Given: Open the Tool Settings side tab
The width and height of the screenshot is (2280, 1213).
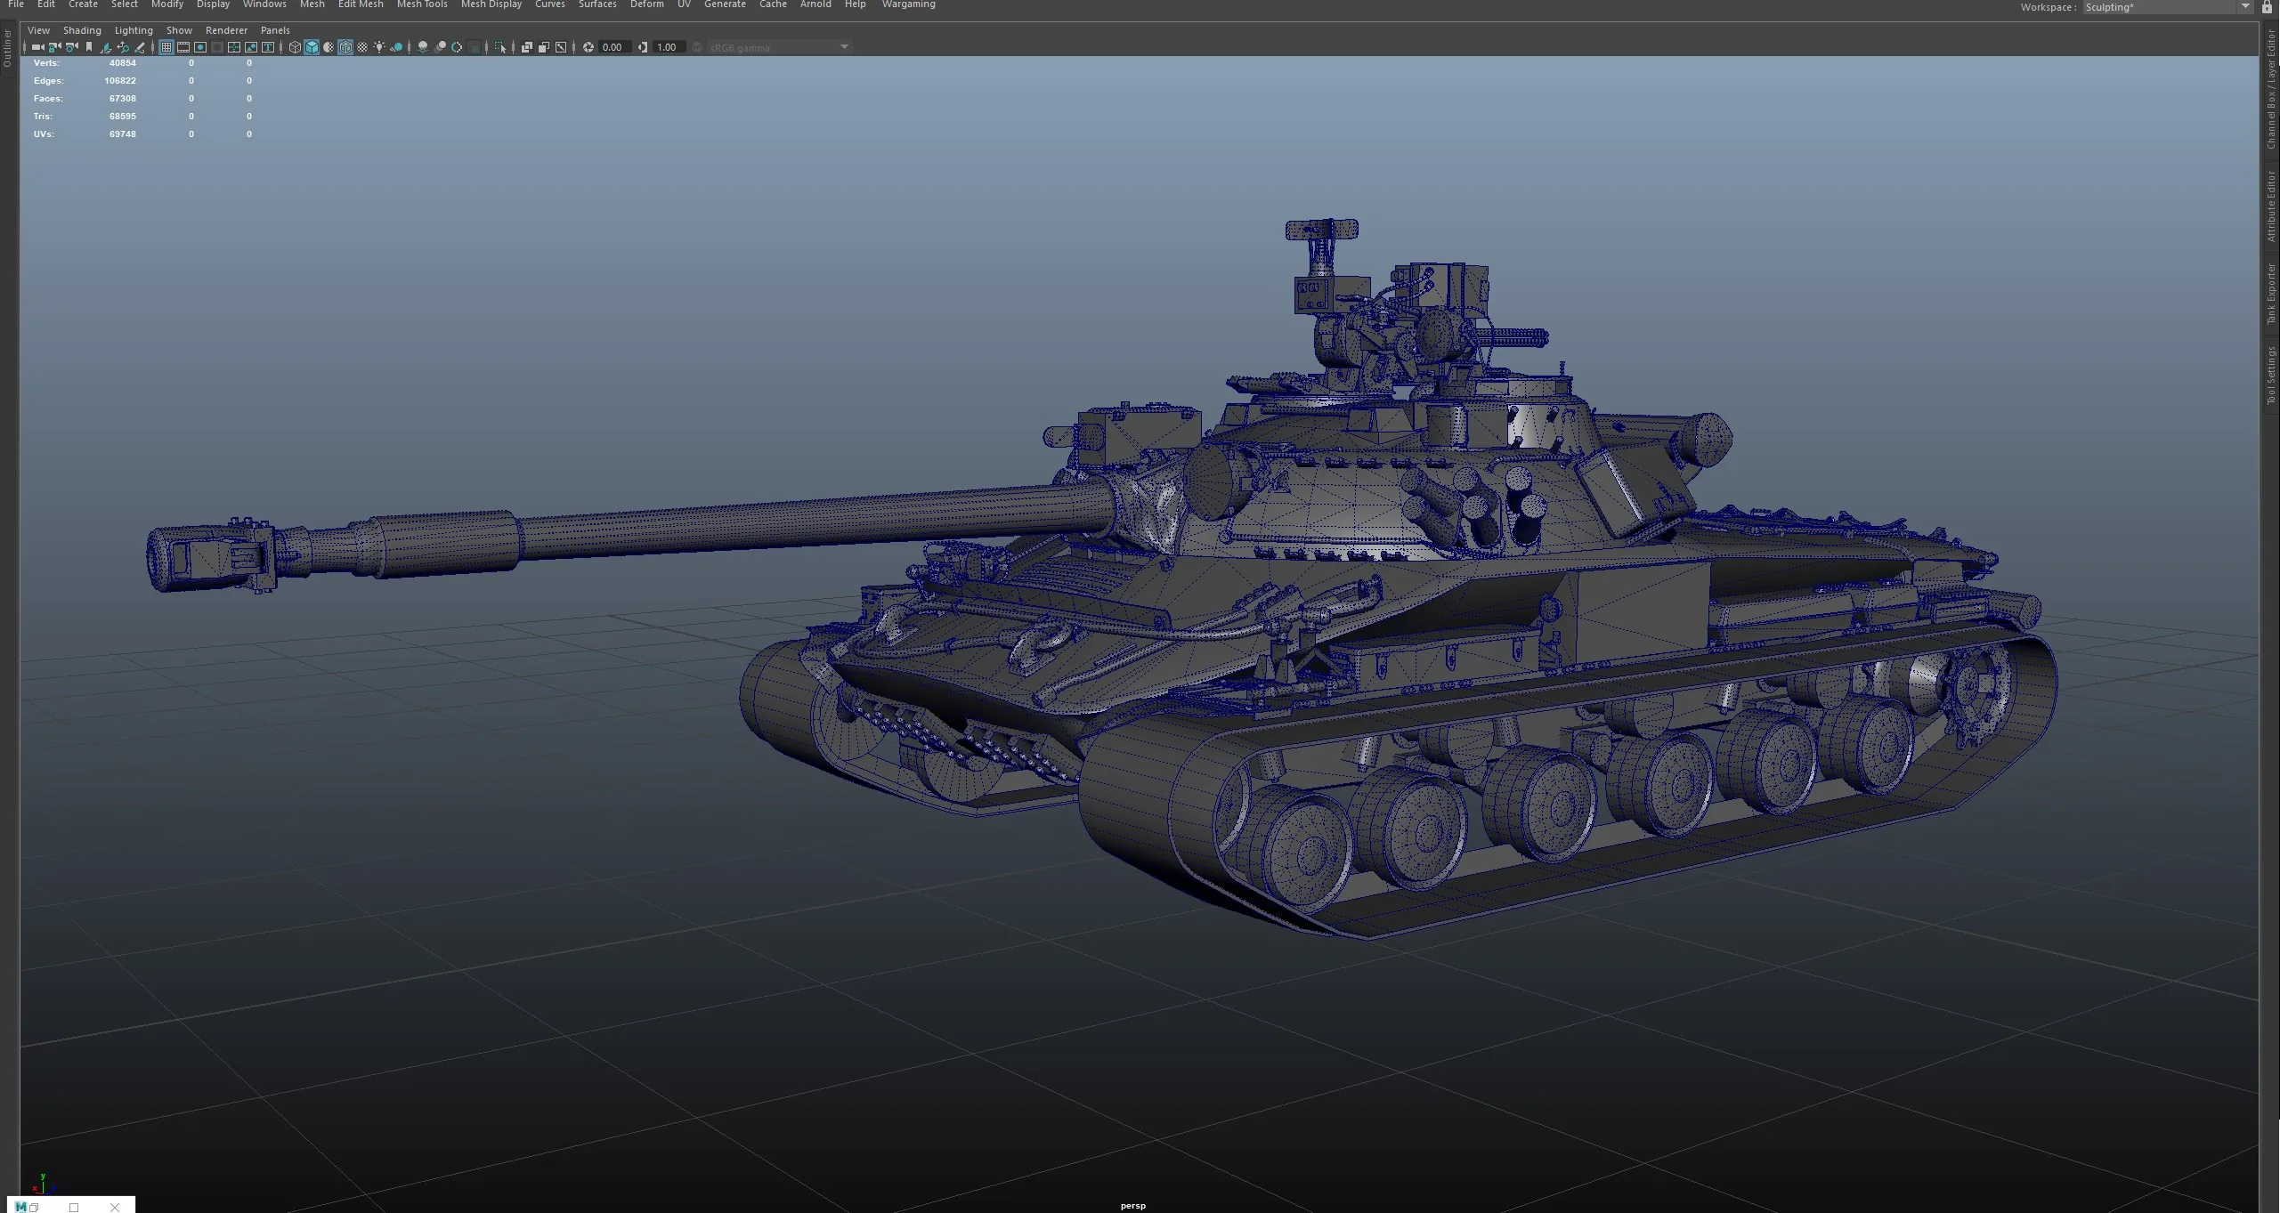Looking at the screenshot, I should [x=2271, y=376].
